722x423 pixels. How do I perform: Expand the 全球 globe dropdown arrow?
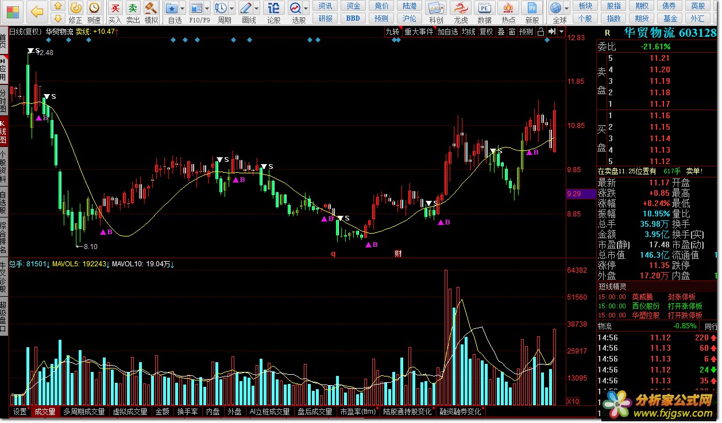[567, 9]
